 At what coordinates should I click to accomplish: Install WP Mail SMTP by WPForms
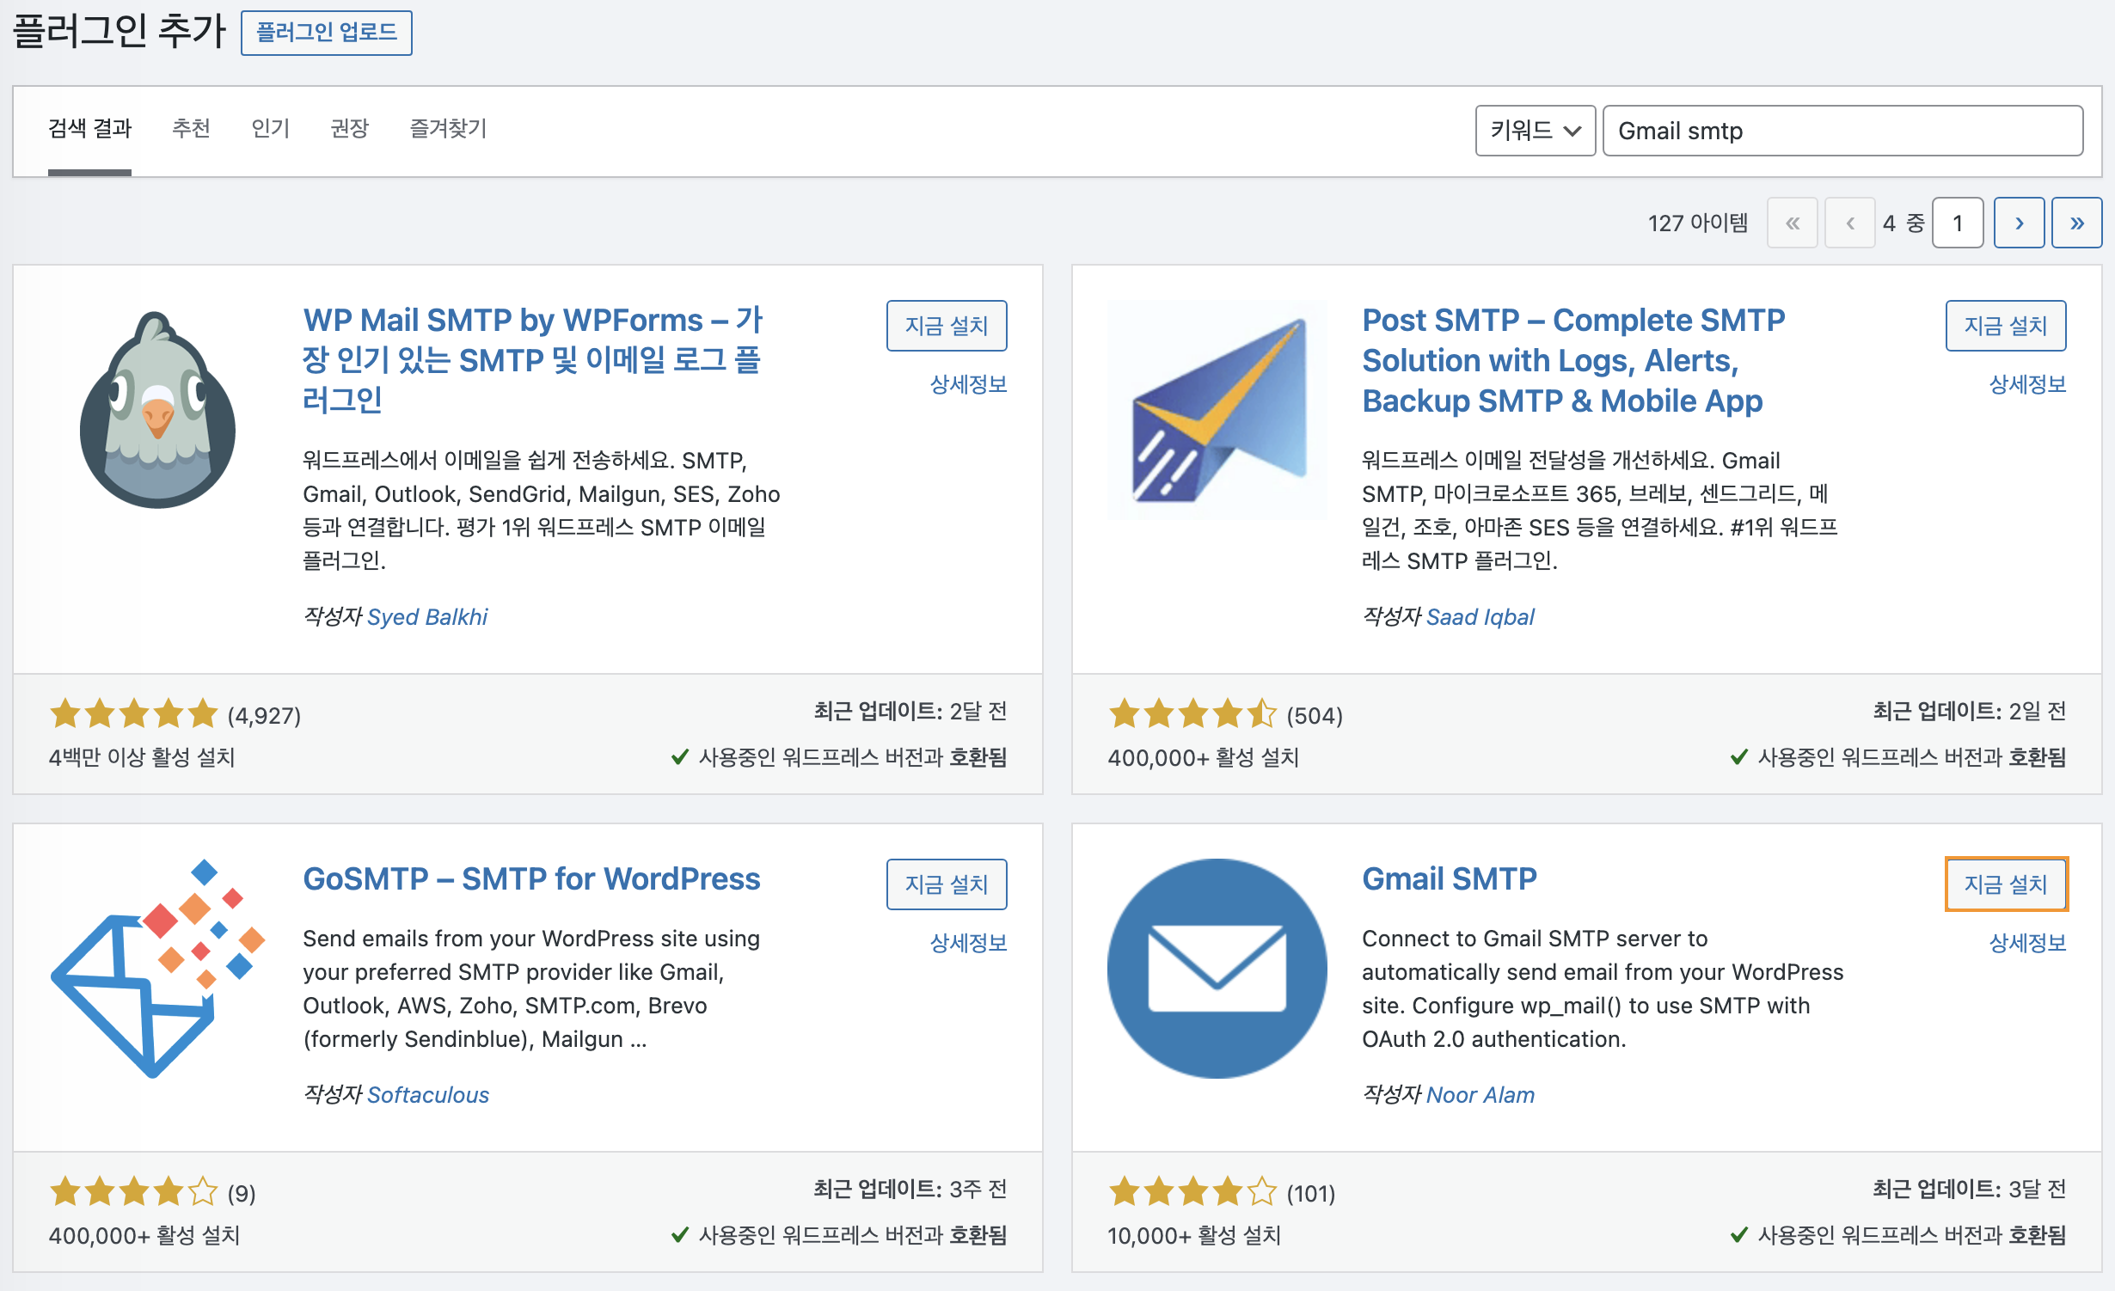pyautogui.click(x=946, y=326)
